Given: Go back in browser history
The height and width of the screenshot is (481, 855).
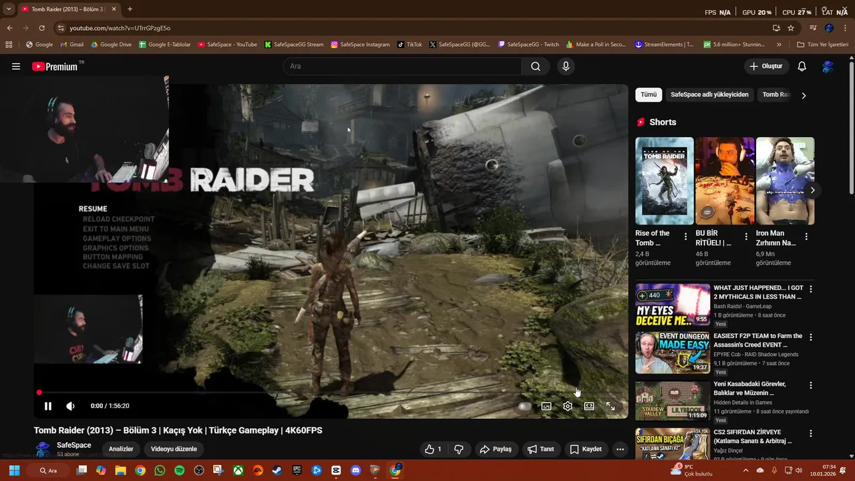Looking at the screenshot, I should click(9, 28).
